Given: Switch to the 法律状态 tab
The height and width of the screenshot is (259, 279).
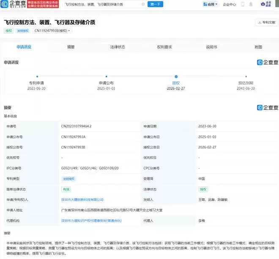Looking at the screenshot, I should [118, 47].
